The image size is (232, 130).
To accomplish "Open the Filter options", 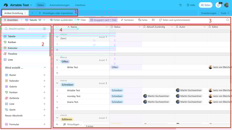I will click(81, 20).
